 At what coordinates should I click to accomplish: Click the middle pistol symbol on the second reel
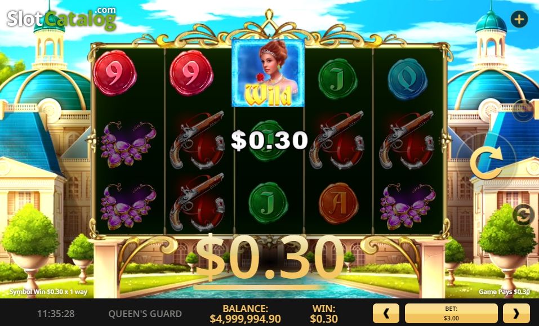(197, 140)
